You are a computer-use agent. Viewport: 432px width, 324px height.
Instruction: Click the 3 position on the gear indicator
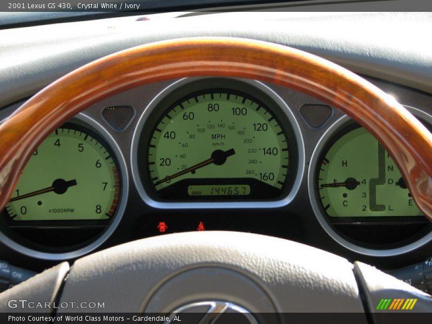(x=364, y=195)
